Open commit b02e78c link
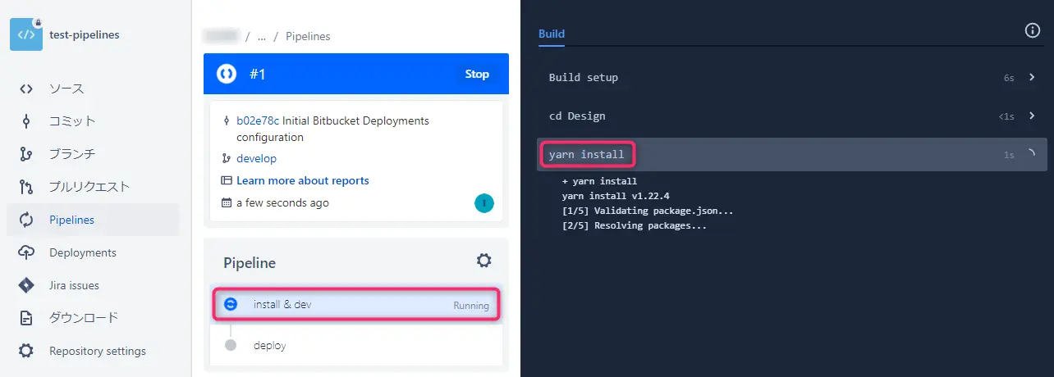Screen dimensions: 1054x377 click(x=258, y=120)
